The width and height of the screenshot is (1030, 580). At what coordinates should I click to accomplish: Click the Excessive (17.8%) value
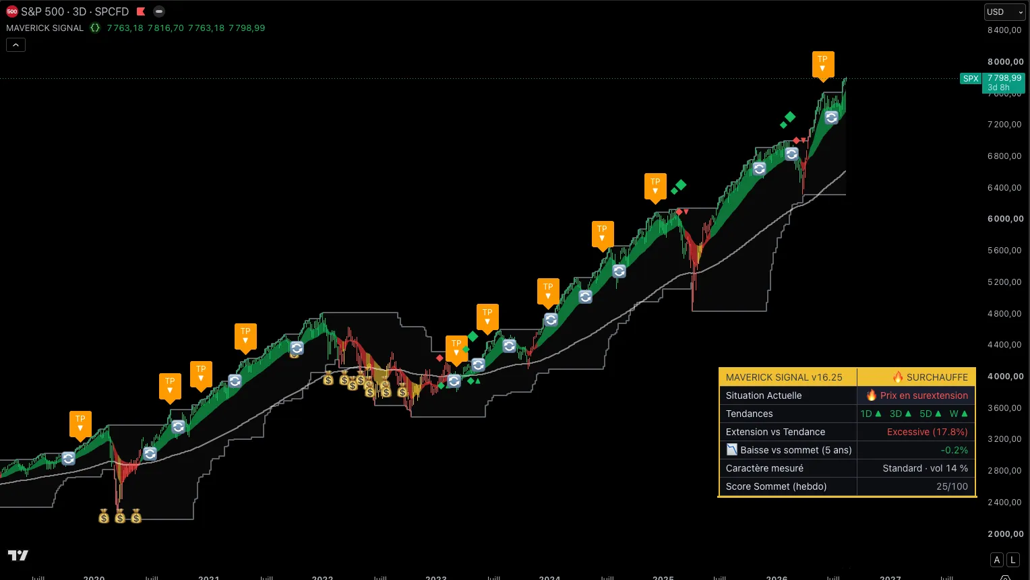pyautogui.click(x=927, y=432)
